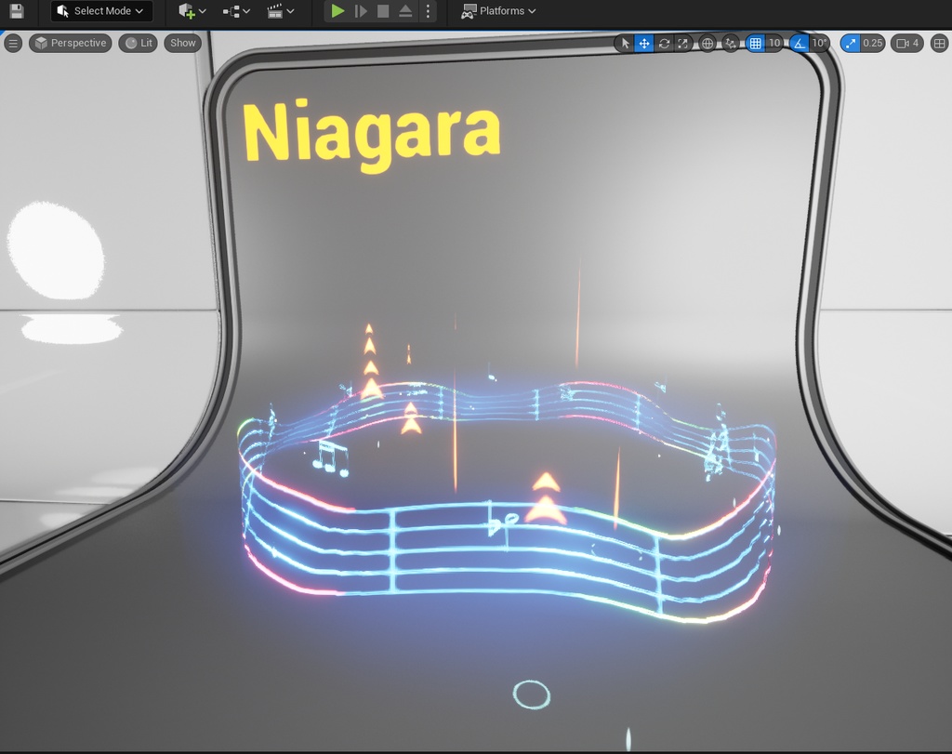Toggle rotation snapping
Screen dimensions: 952x754
(x=801, y=43)
